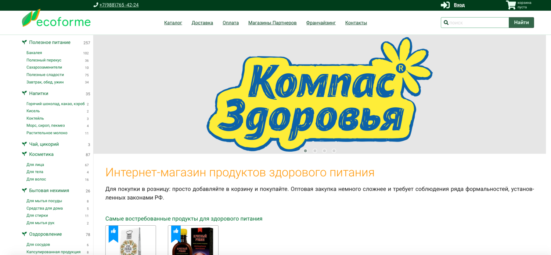
Task: Click the Компас Здоровья banner image
Action: tap(320, 94)
